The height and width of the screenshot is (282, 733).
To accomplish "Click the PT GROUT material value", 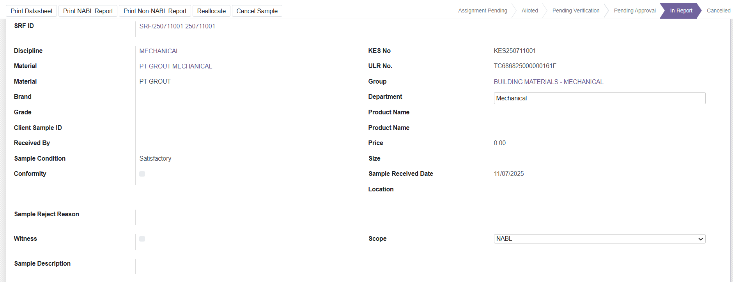I will coord(155,81).
